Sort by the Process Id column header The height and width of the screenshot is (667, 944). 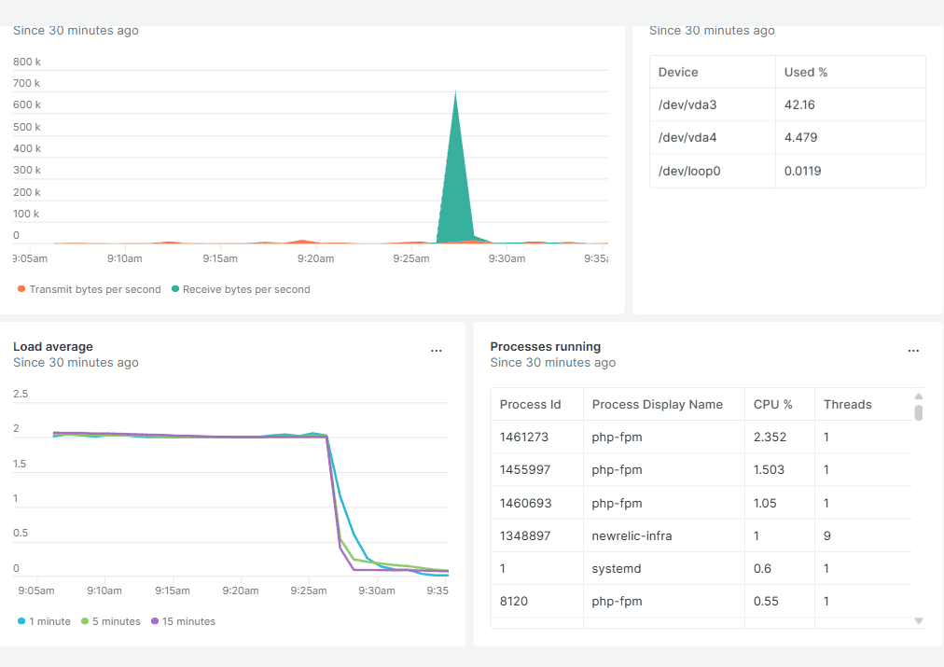pyautogui.click(x=530, y=405)
